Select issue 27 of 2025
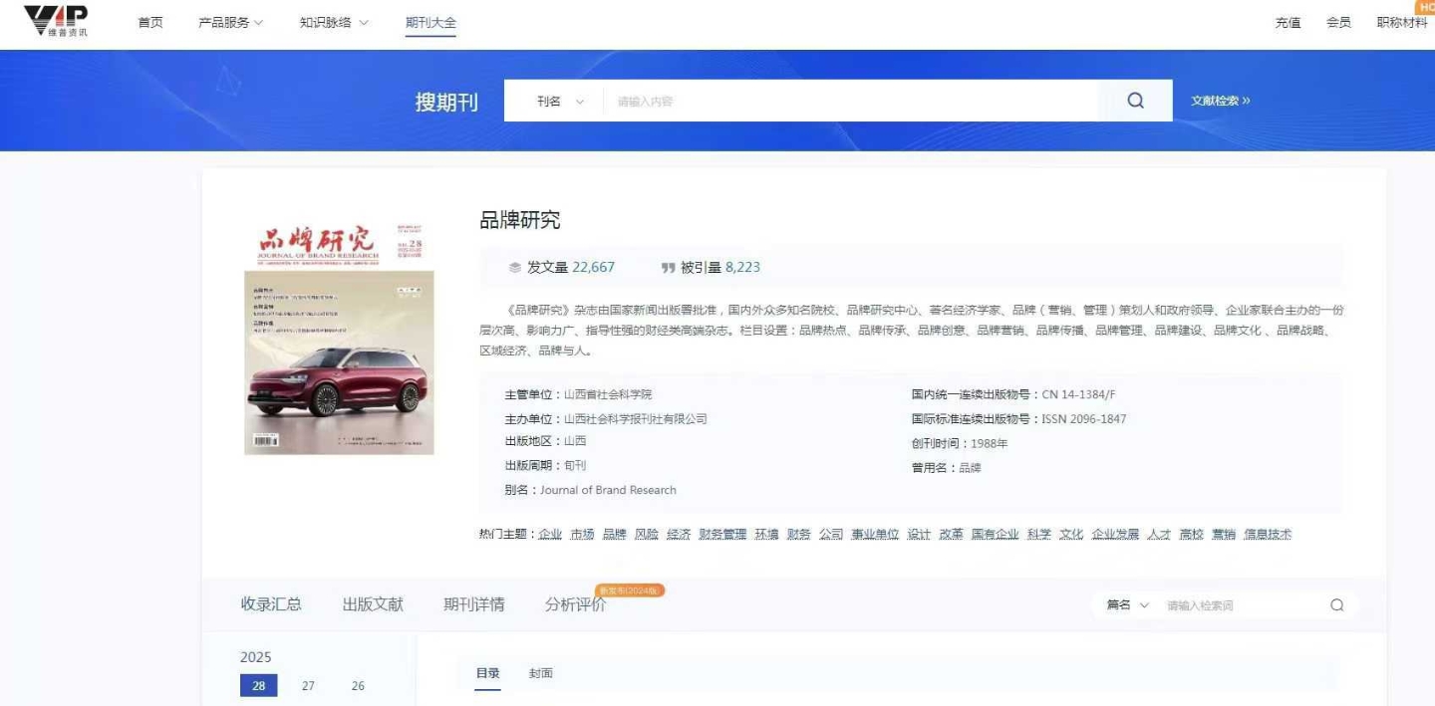This screenshot has height=706, width=1435. 308,685
